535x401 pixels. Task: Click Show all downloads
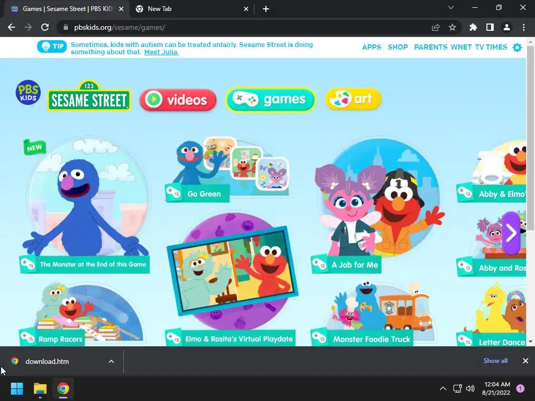point(495,361)
